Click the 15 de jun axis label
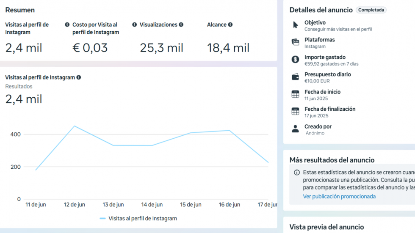The image size is (415, 233). coord(191,205)
